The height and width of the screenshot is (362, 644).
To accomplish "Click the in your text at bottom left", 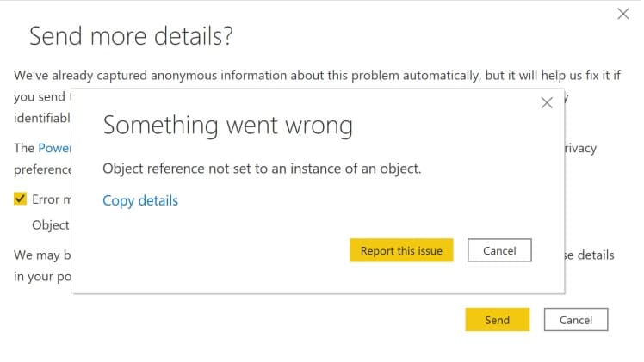I will pyautogui.click(x=36, y=276).
